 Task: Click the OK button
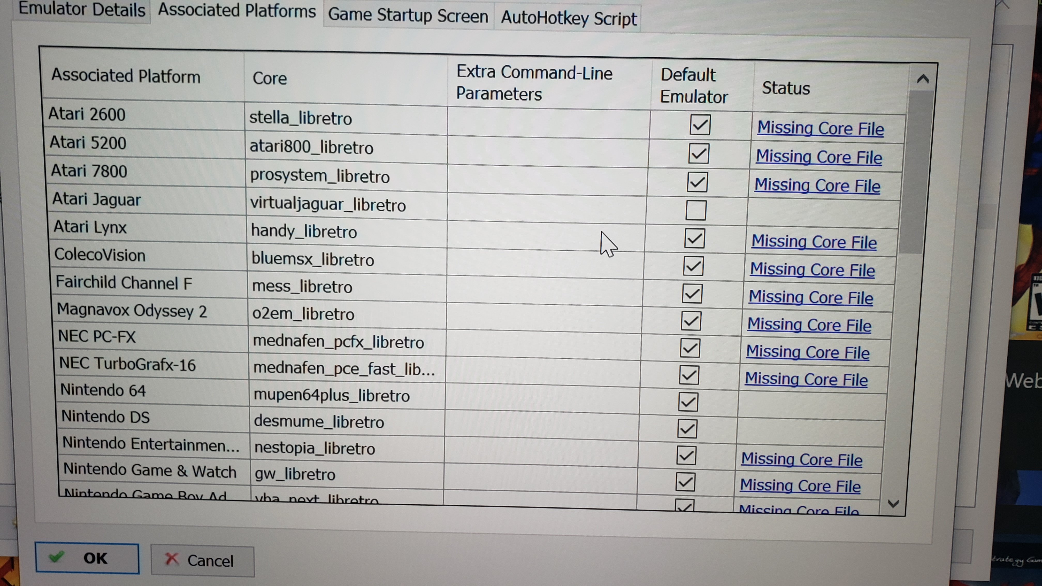coord(87,558)
